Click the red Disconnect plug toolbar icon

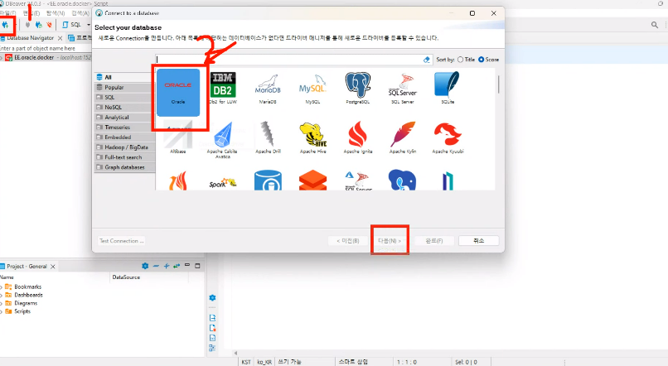[50, 25]
